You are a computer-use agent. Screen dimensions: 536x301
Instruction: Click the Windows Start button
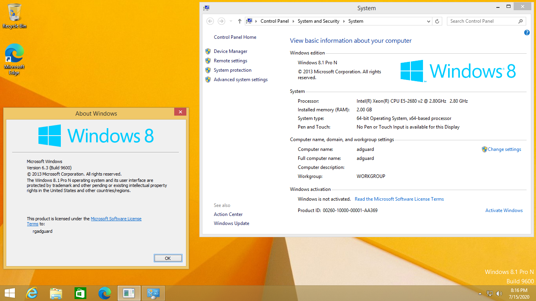[9, 293]
